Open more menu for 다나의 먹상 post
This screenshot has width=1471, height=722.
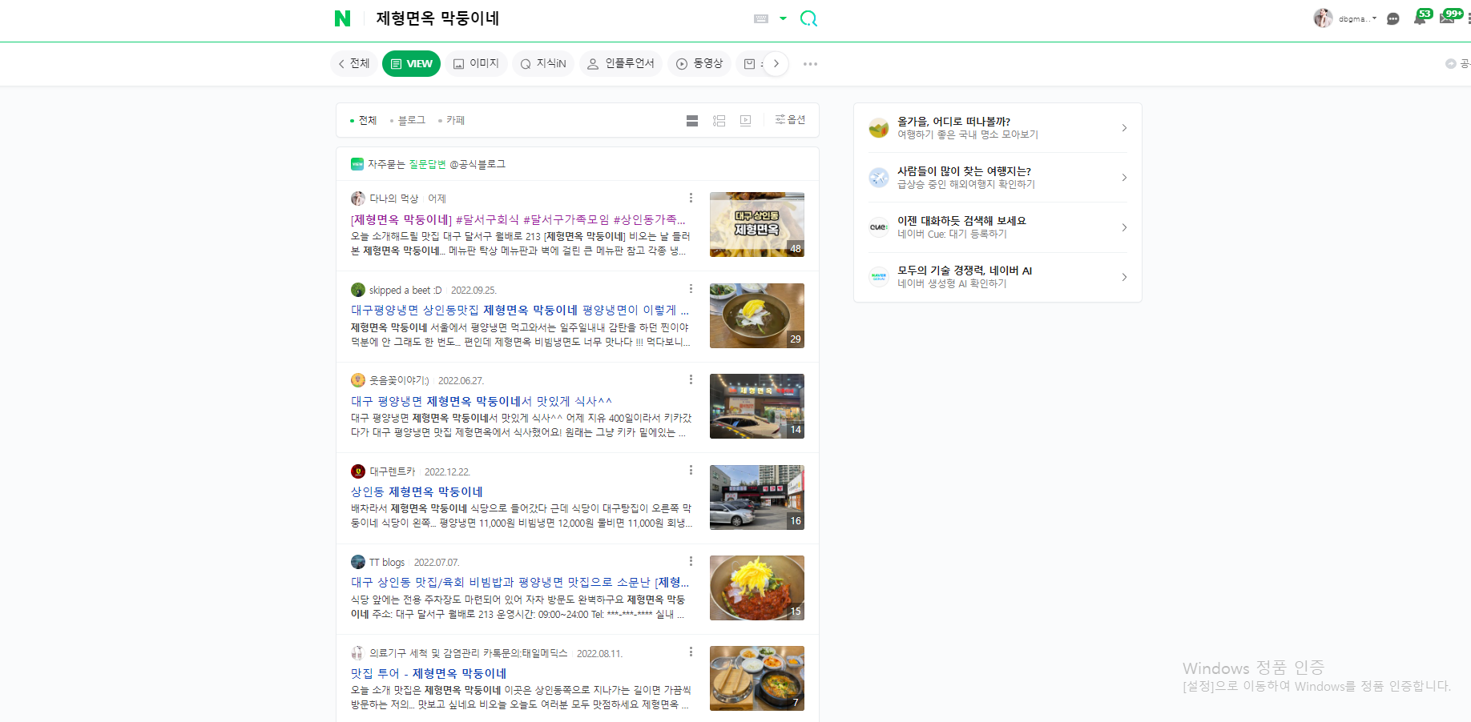pyautogui.click(x=691, y=198)
